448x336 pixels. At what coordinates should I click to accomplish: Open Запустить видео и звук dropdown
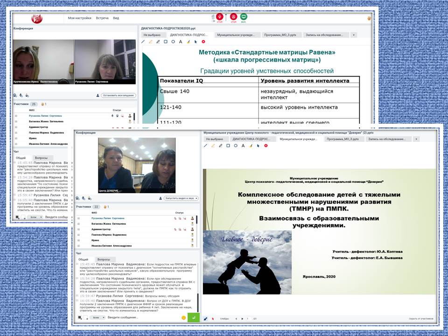[181, 198]
